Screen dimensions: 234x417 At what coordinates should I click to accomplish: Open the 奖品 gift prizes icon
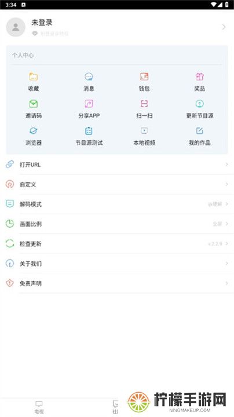tap(200, 77)
